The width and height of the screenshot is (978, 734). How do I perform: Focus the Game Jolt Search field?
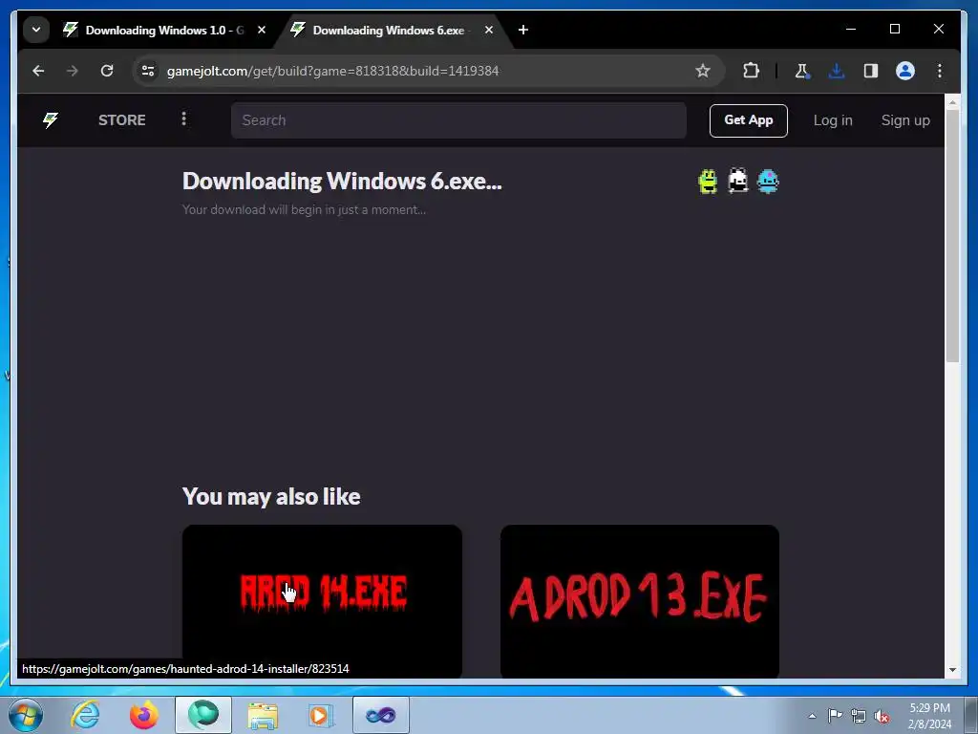click(458, 120)
